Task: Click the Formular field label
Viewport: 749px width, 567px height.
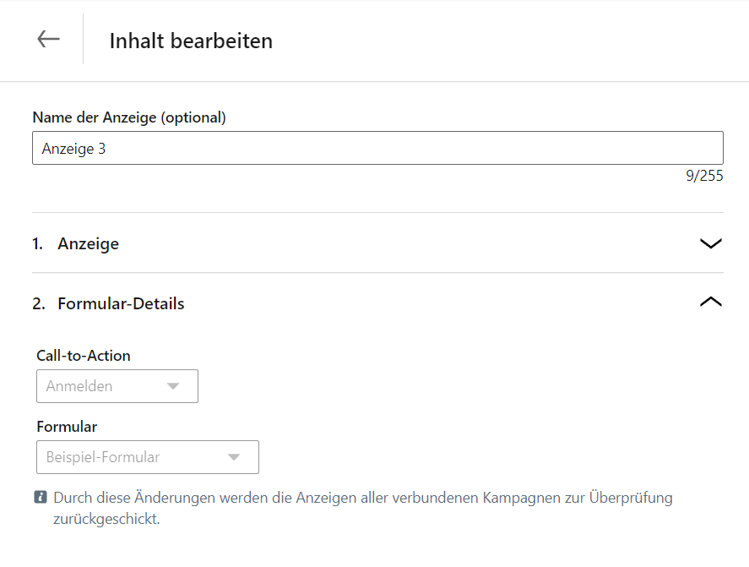Action: [67, 427]
